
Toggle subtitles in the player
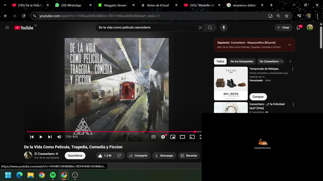153,137
